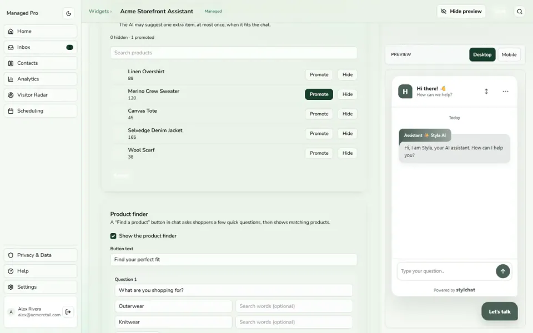
Task: Promote the Linen Overshirt product
Action: point(319,75)
